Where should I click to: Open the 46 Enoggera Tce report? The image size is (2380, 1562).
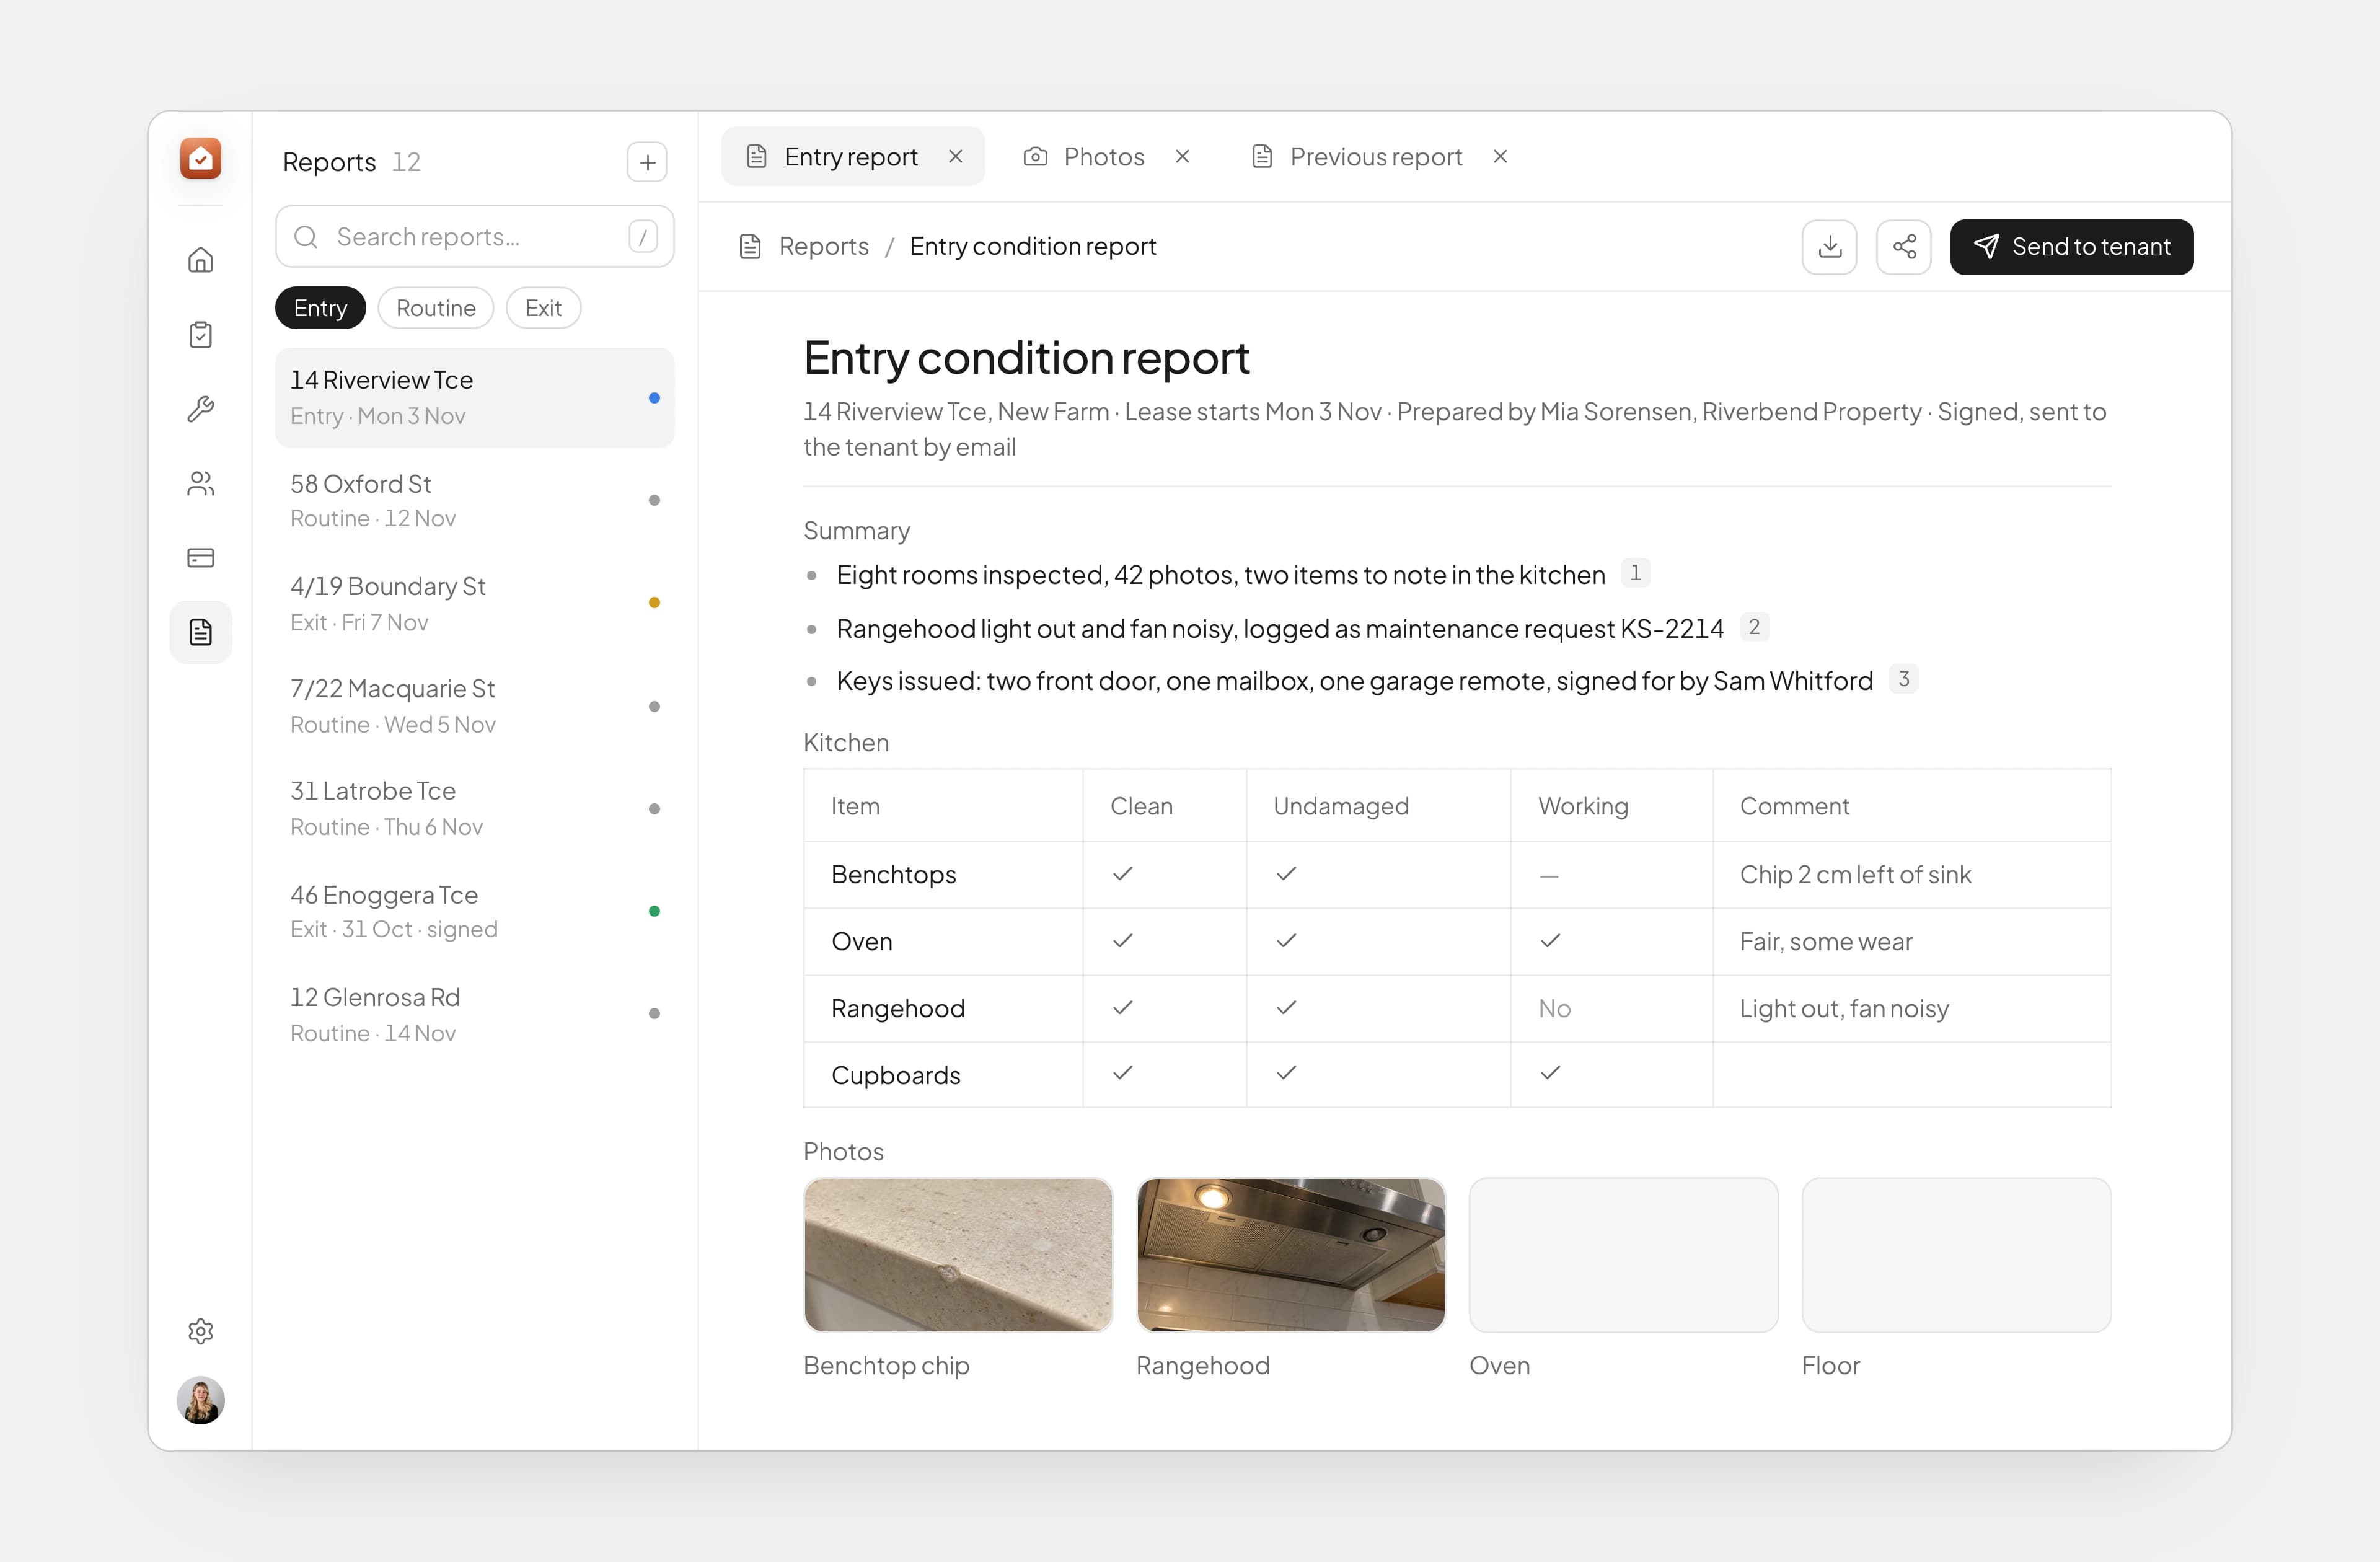point(474,911)
